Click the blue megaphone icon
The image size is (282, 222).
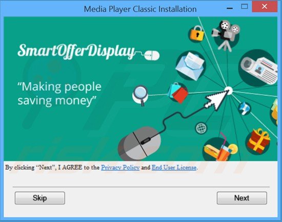(x=244, y=108)
